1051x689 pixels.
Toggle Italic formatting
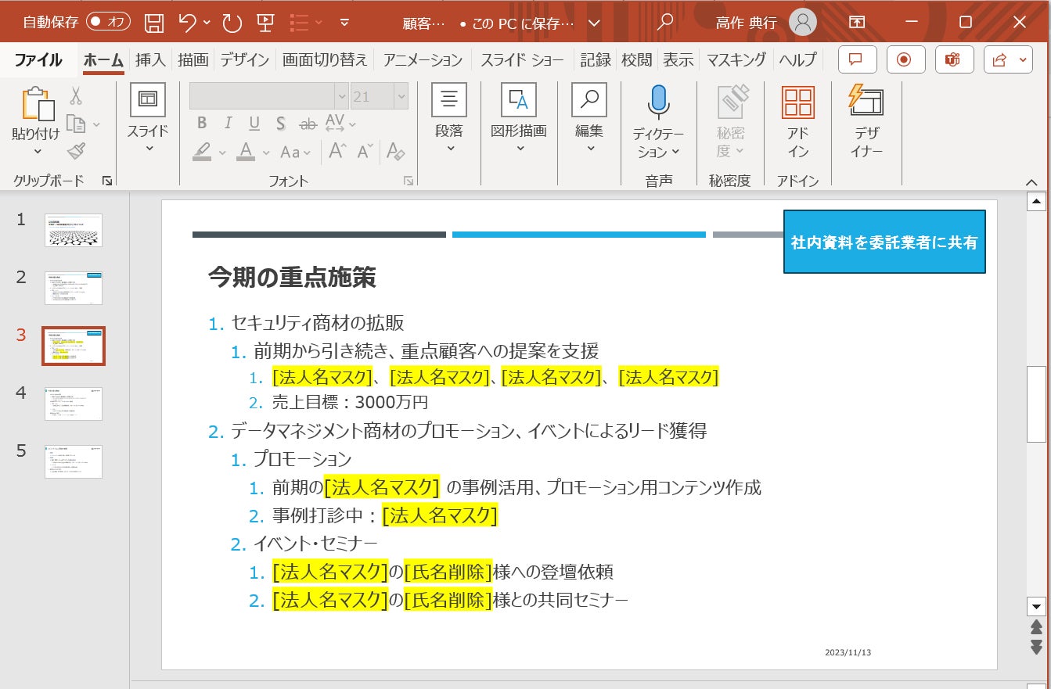[229, 123]
